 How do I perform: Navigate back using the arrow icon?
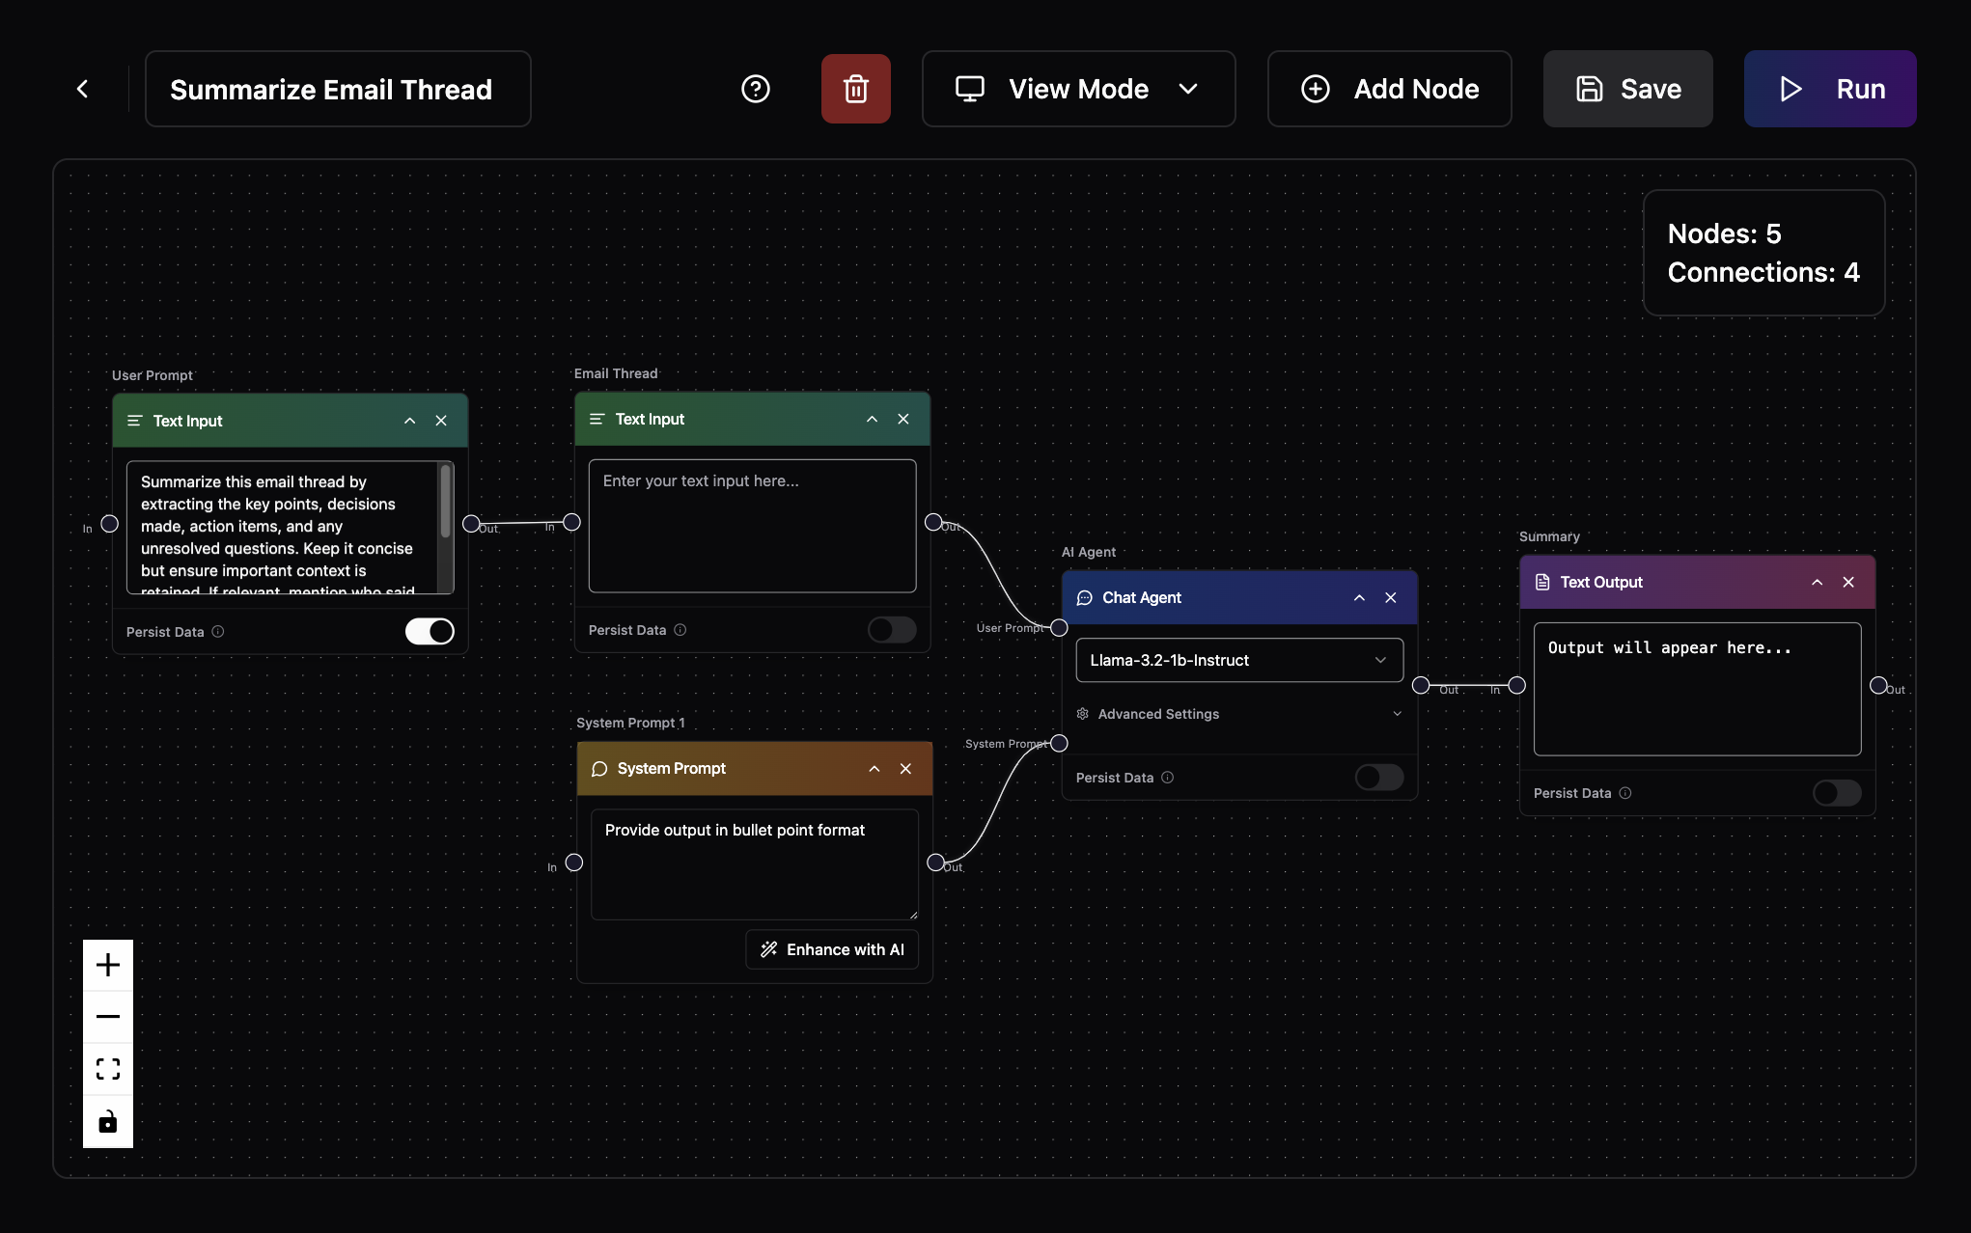click(83, 88)
